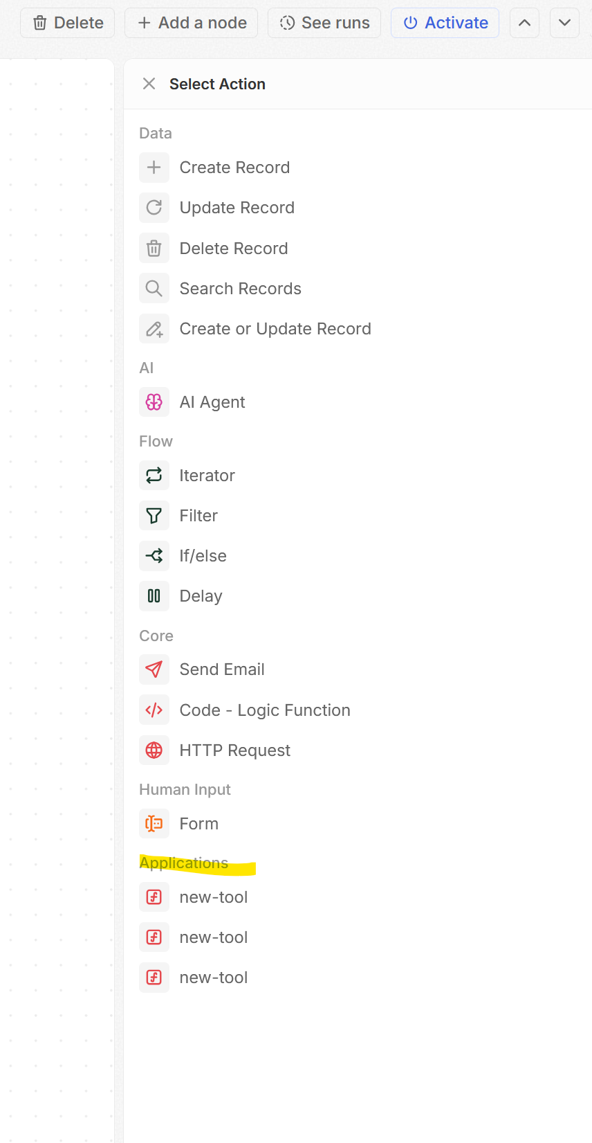The image size is (592, 1143).
Task: Choose the HTTP Request globe icon
Action: 154,750
